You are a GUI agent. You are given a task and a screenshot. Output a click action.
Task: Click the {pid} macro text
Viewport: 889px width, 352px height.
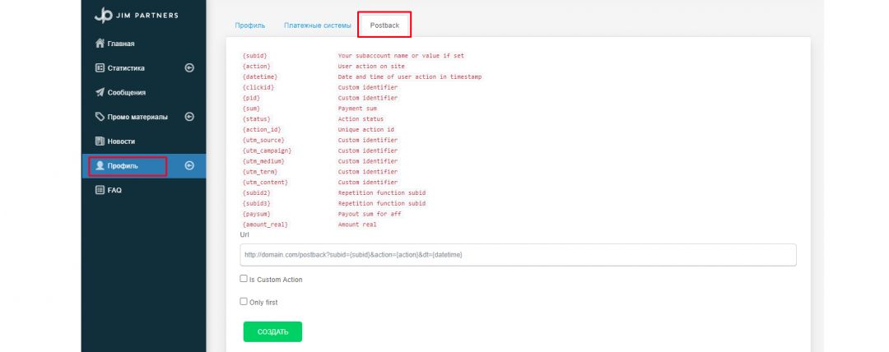[251, 98]
